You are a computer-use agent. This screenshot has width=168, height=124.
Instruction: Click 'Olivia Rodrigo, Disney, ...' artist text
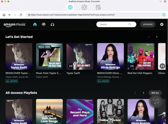pyautogui.click(x=110, y=77)
